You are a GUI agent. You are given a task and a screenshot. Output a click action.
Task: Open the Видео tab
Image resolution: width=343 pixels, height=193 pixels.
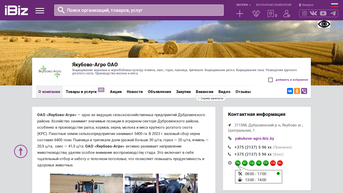(x=224, y=92)
